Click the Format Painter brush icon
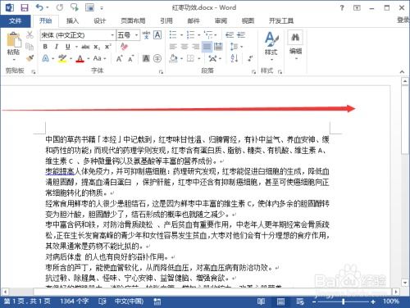Image resolution: width=410 pixels, height=308 pixels. pos(30,58)
